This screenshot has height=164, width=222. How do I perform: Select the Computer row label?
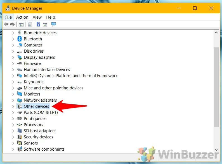tap(33, 45)
